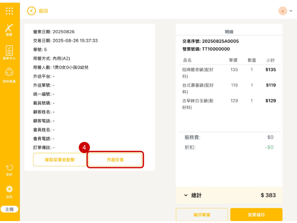Select the 古早味白玉鍋 item row
Image resolution: width=297 pixels, height=223 pixels.
coord(229,104)
